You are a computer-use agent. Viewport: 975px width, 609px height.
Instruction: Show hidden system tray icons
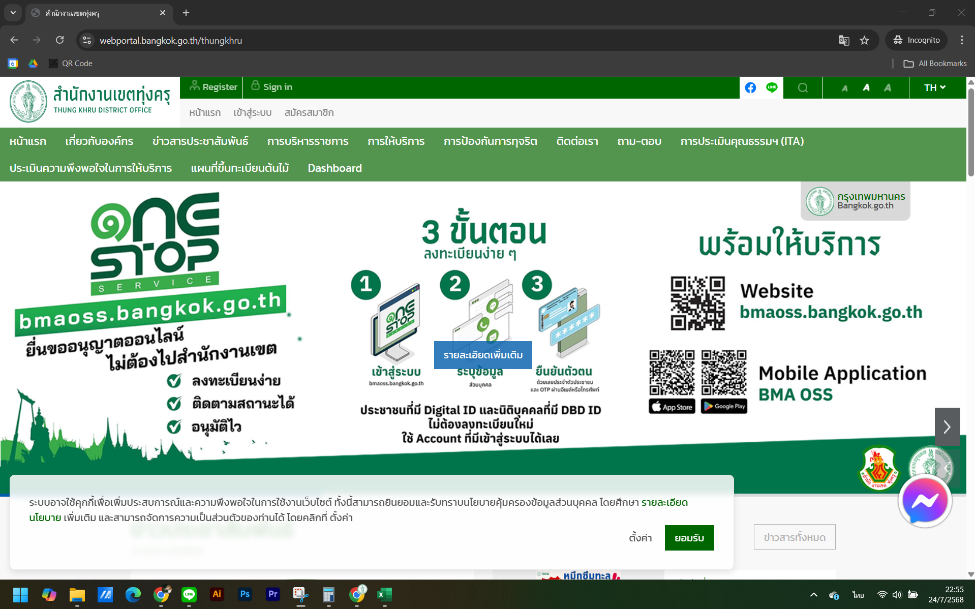814,594
